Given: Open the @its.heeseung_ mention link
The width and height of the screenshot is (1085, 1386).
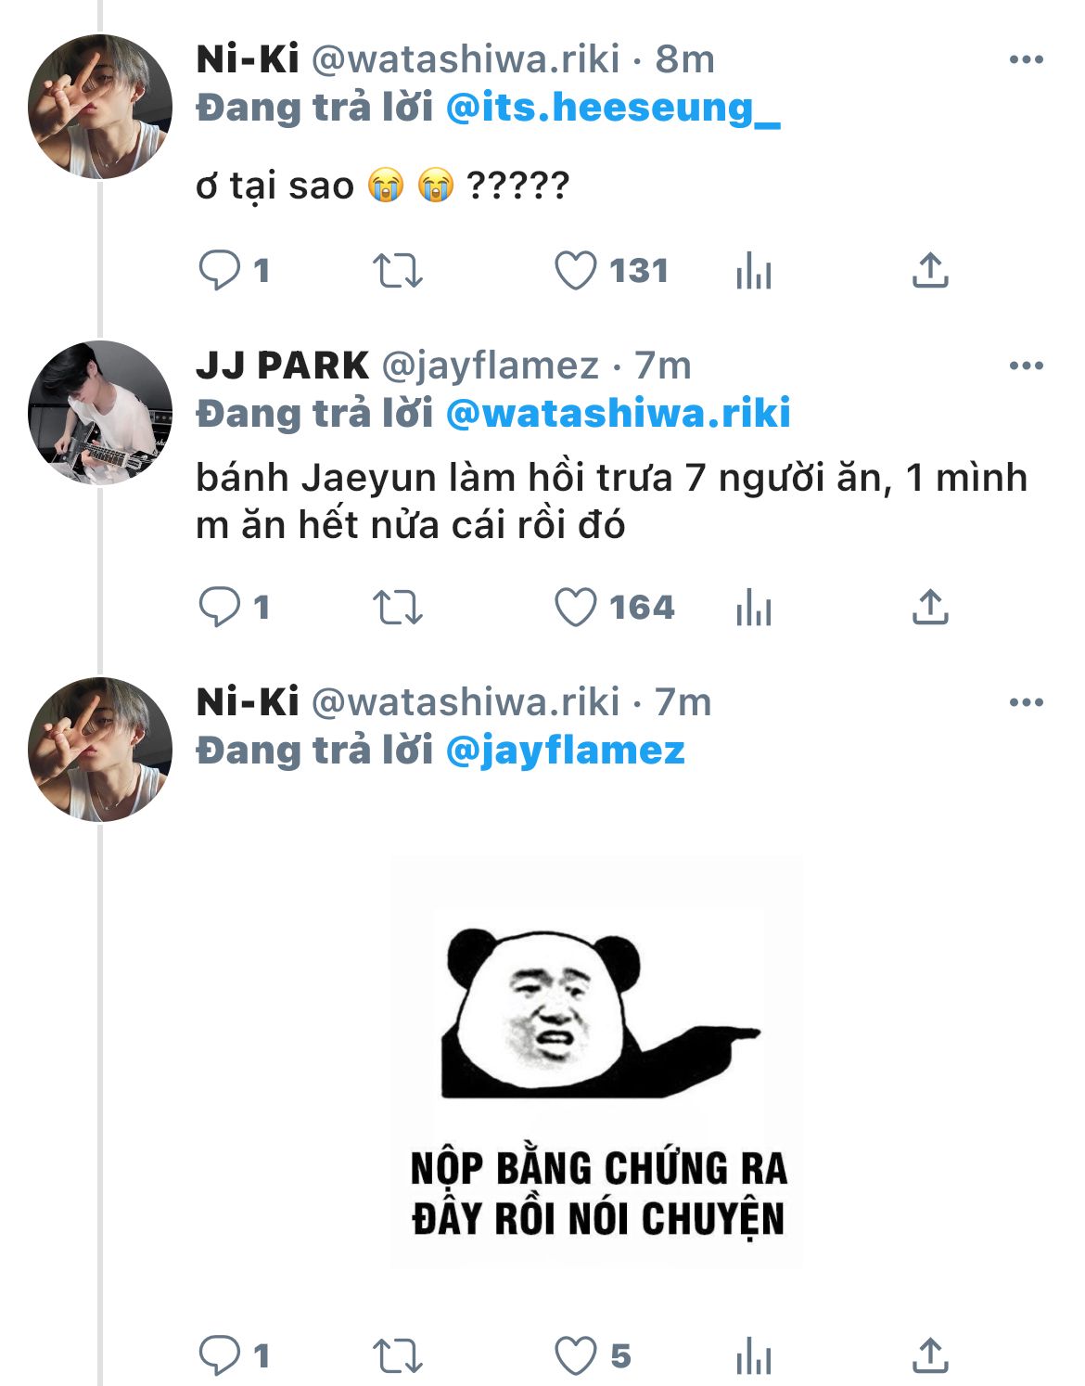Looking at the screenshot, I should click(x=613, y=109).
